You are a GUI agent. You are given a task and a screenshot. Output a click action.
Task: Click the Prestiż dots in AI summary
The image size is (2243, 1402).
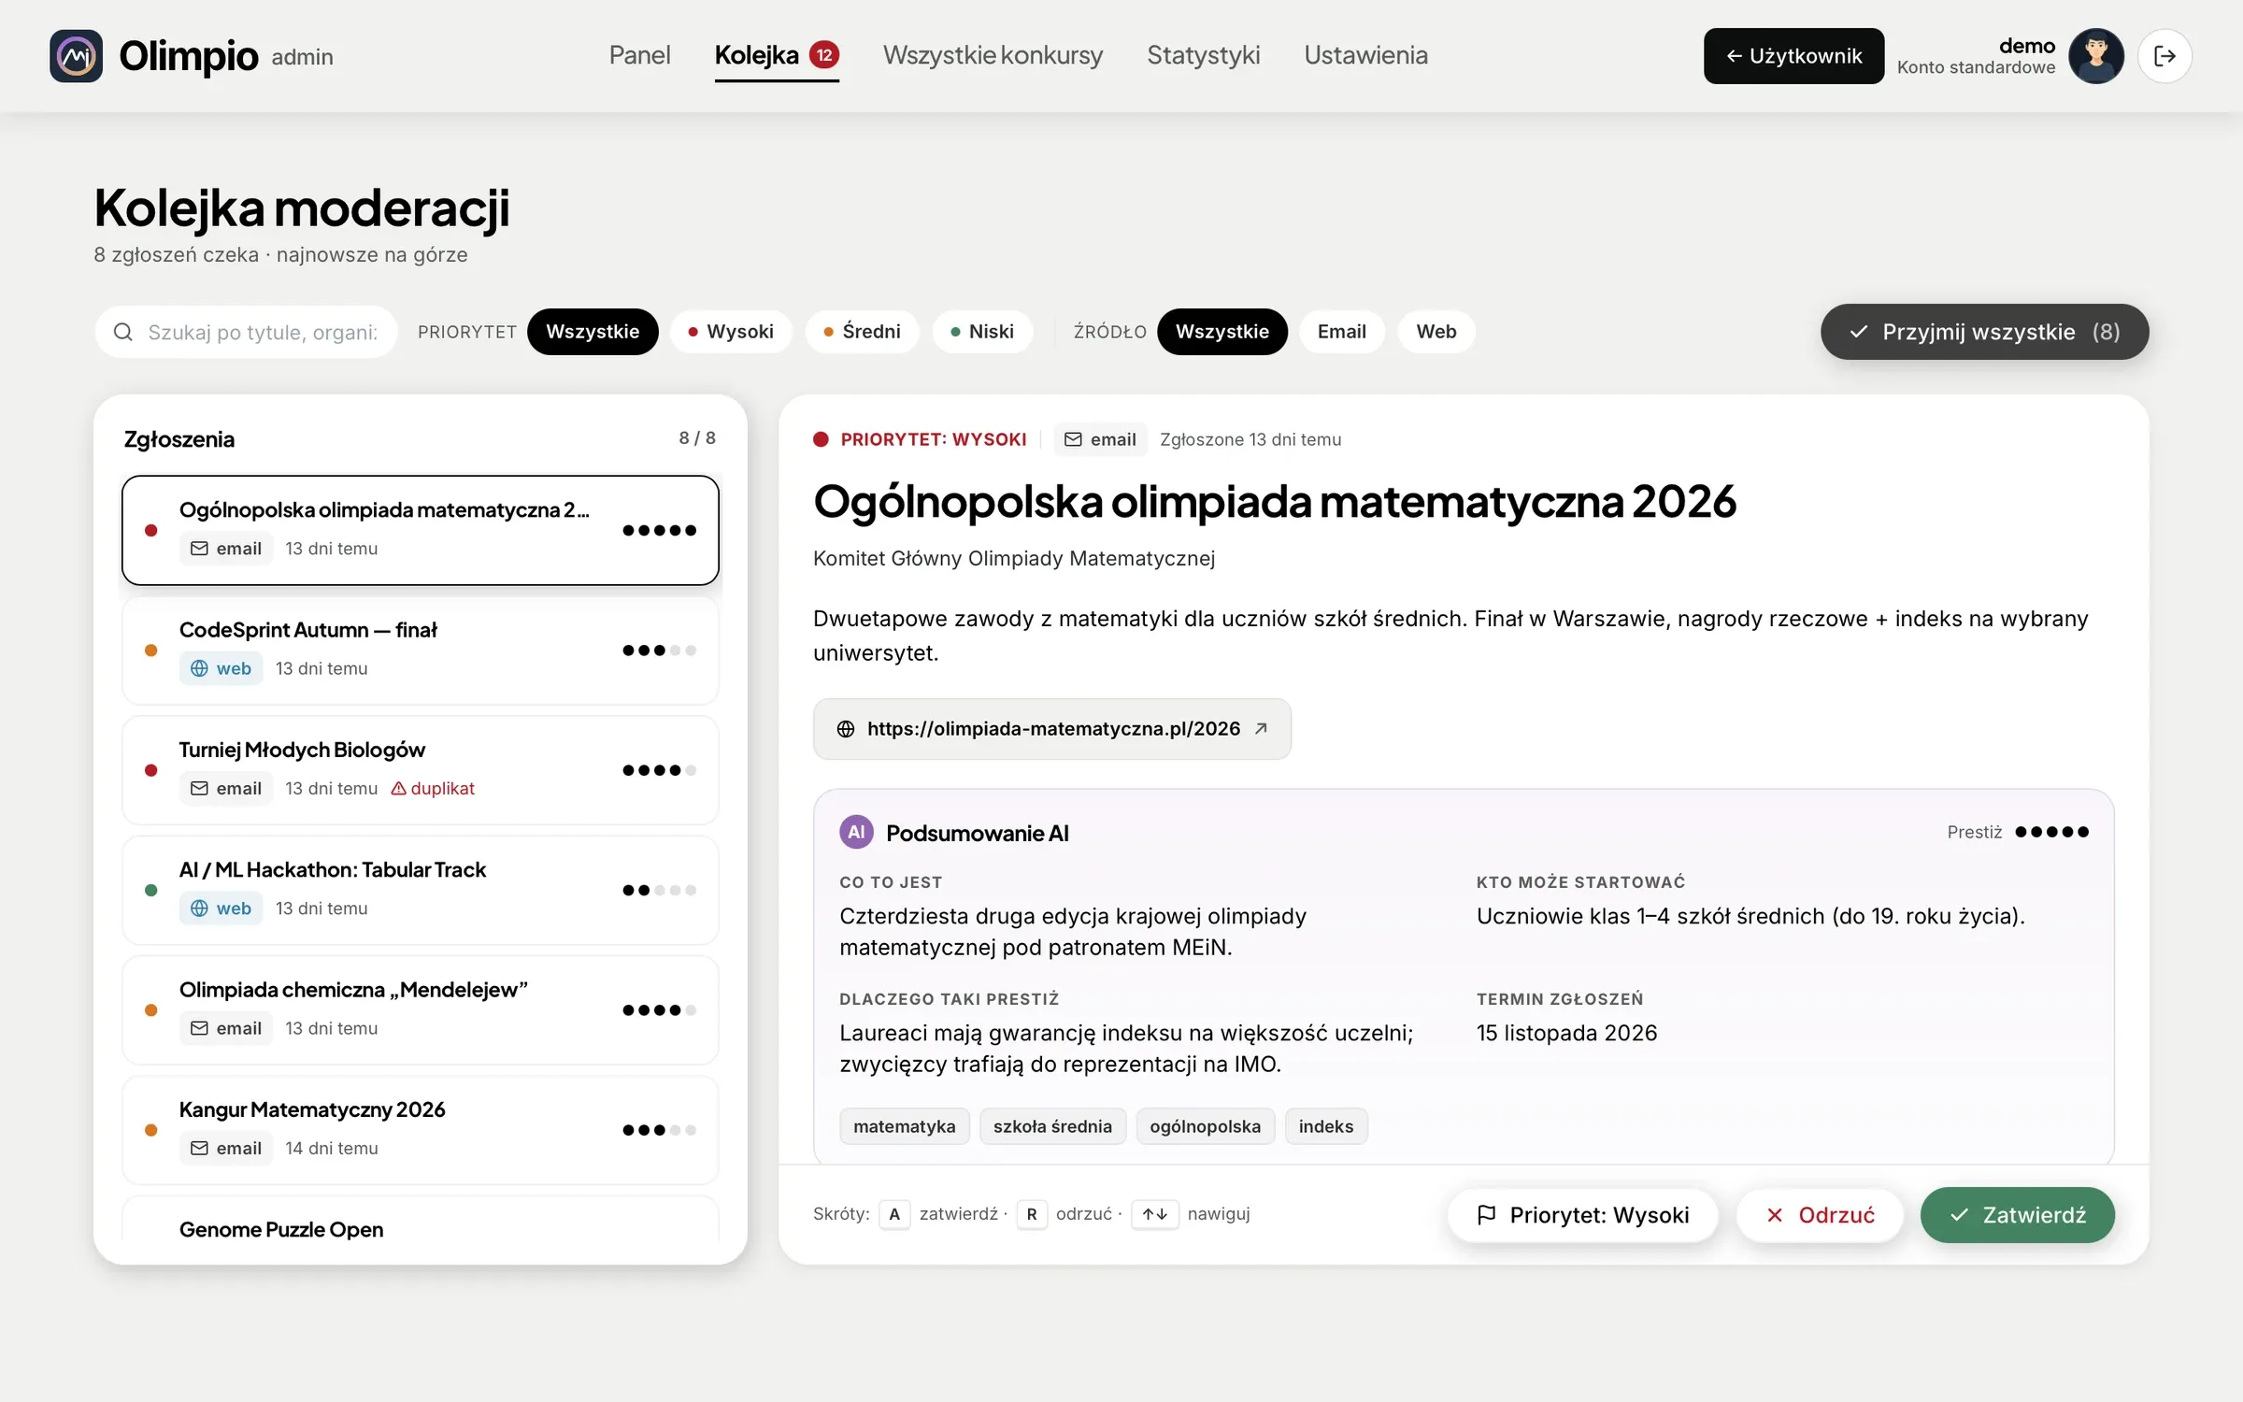(2052, 832)
